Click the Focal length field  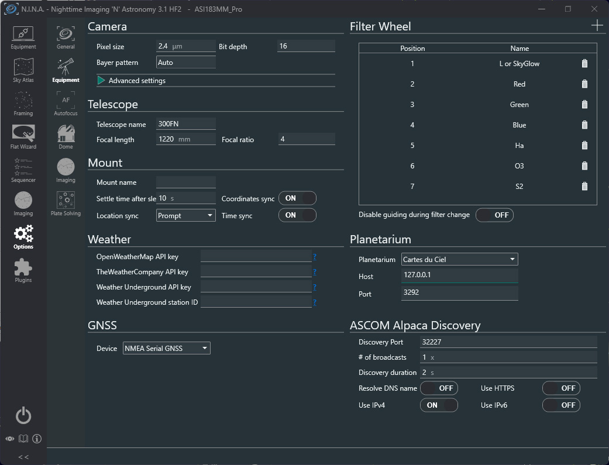[186, 139]
